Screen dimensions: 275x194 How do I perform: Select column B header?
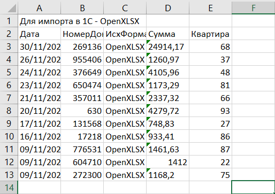point(82,8)
